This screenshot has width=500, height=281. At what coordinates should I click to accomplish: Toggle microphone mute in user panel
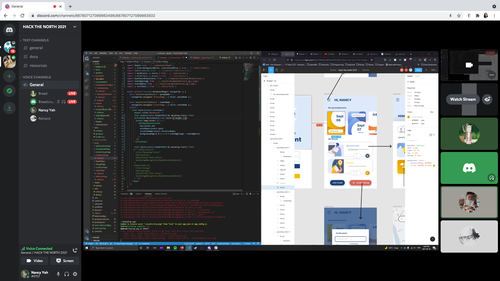(x=58, y=274)
